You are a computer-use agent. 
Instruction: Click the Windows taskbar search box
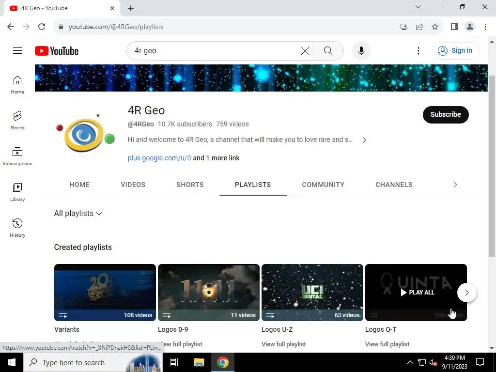click(93, 362)
